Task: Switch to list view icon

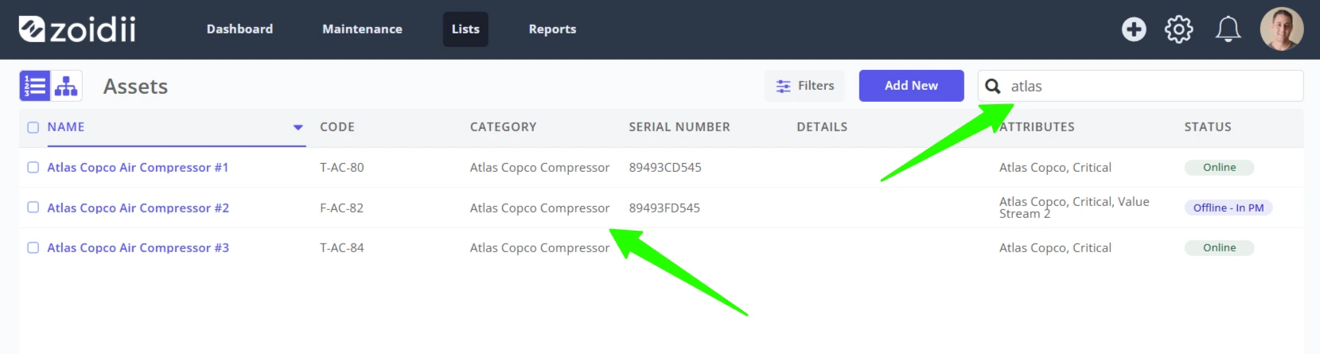Action: point(35,86)
